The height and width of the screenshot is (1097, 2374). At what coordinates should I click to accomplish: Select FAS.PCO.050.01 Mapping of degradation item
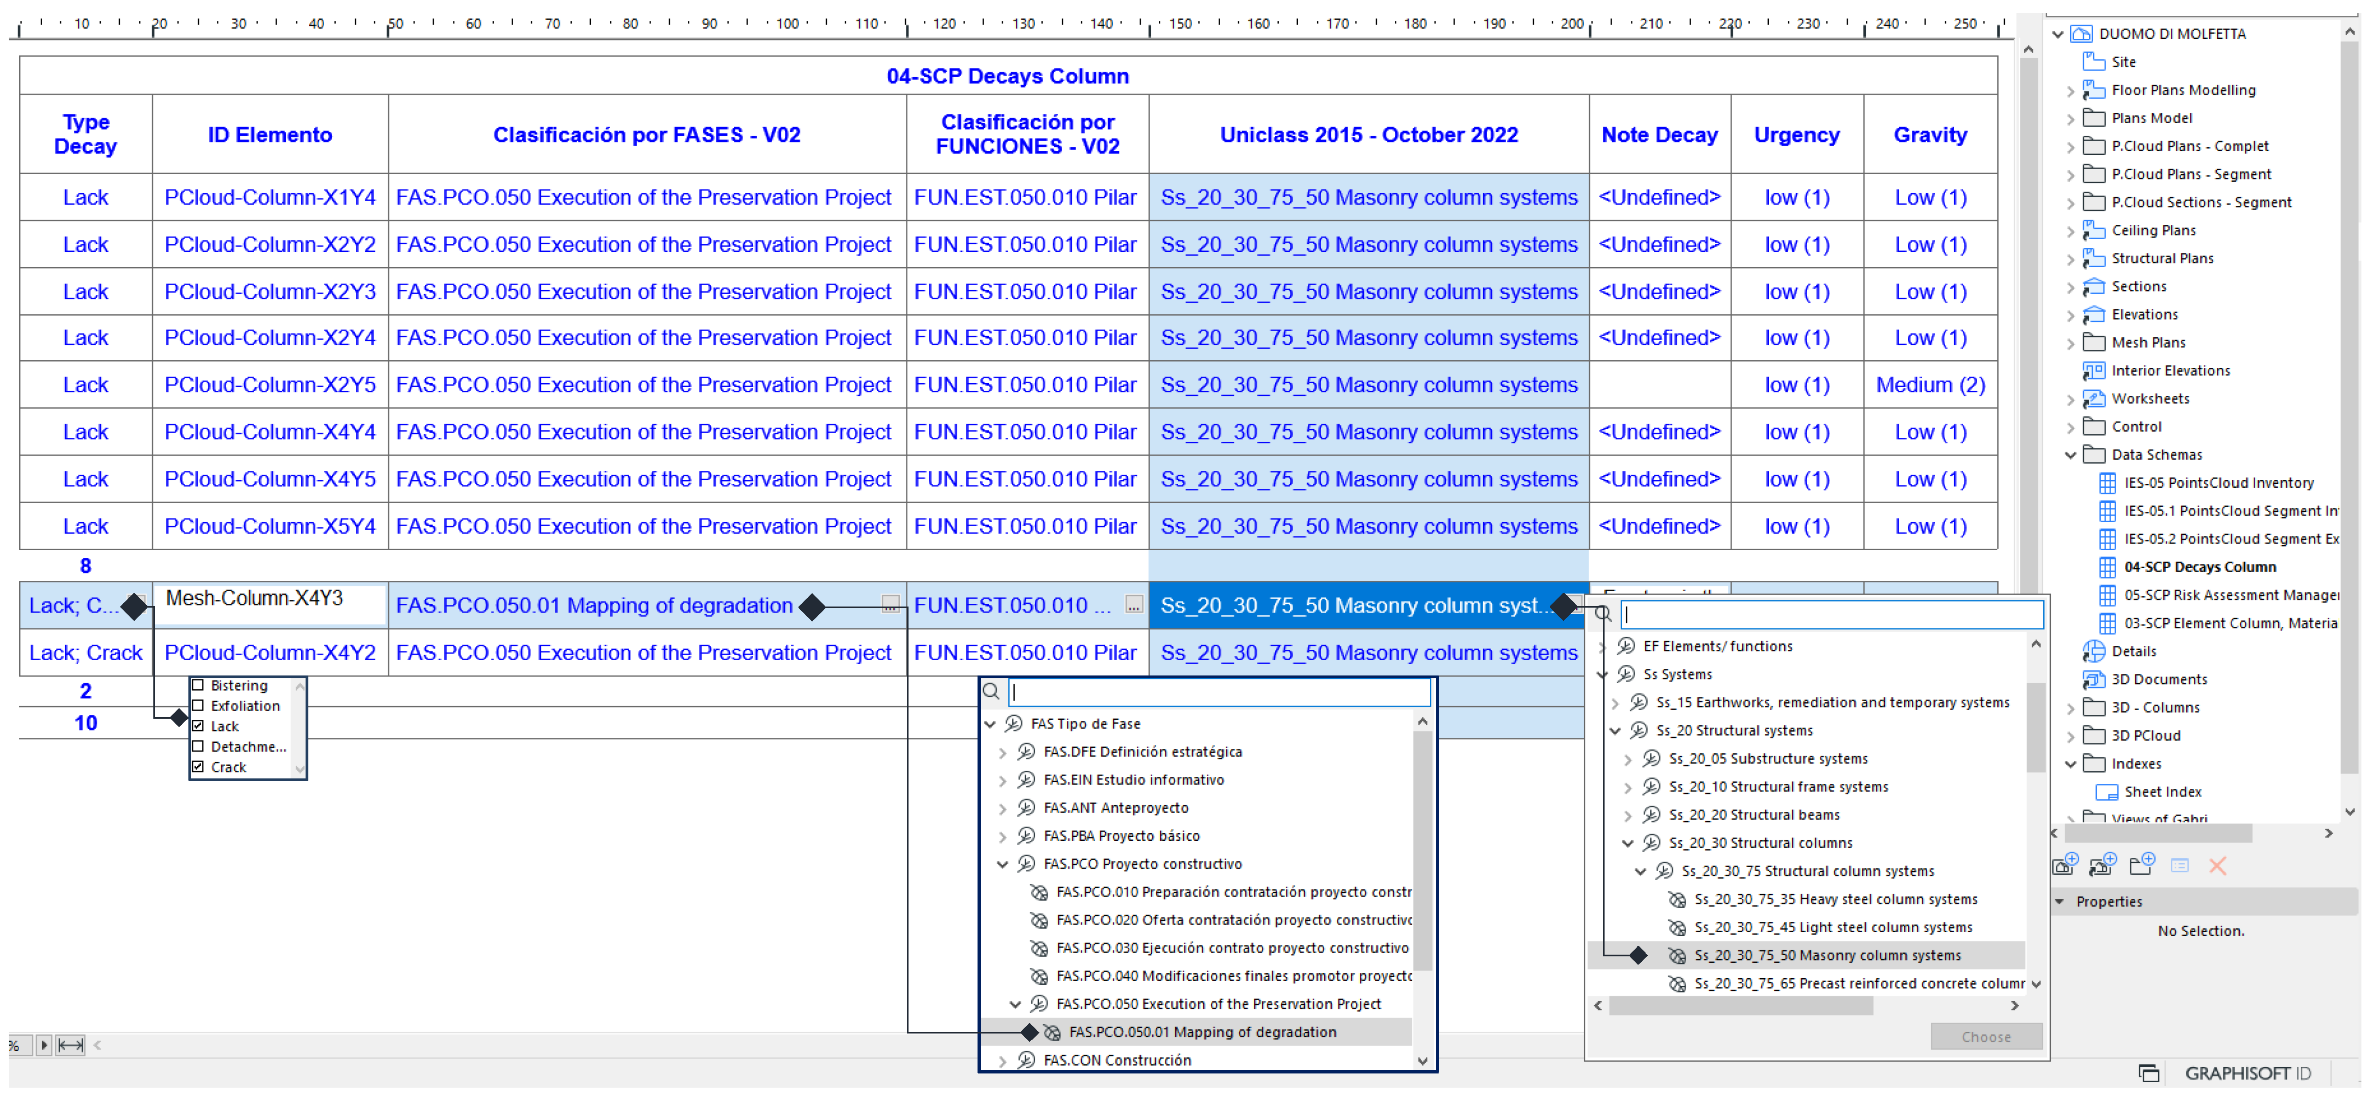(x=1202, y=1032)
